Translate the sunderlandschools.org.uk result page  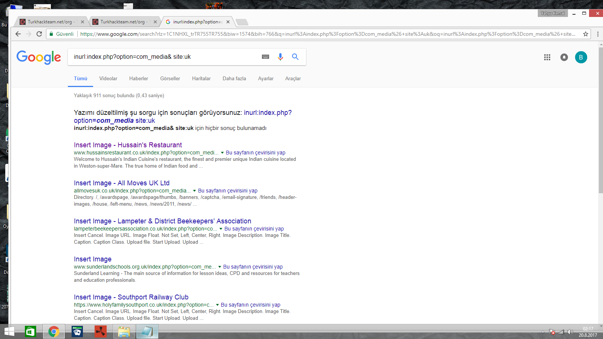click(253, 267)
